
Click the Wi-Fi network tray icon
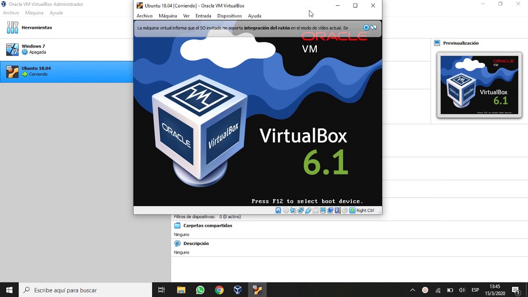438,290
